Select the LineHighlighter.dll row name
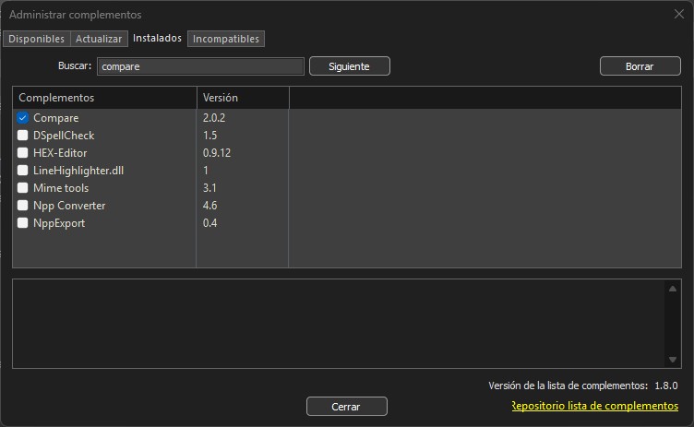The image size is (694, 427). [78, 171]
